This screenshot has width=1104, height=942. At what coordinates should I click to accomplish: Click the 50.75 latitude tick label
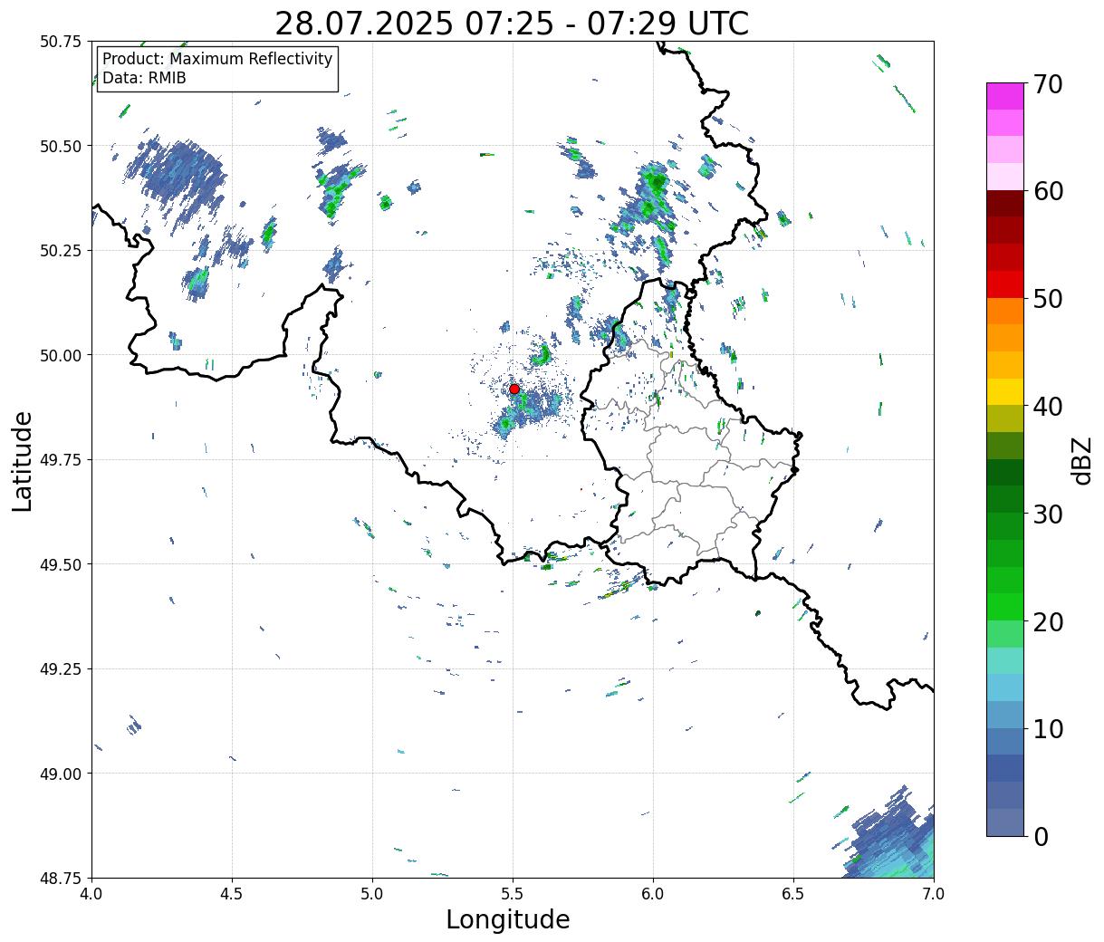pos(61,42)
